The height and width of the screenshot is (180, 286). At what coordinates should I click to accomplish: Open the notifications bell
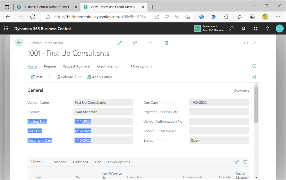click(243, 29)
